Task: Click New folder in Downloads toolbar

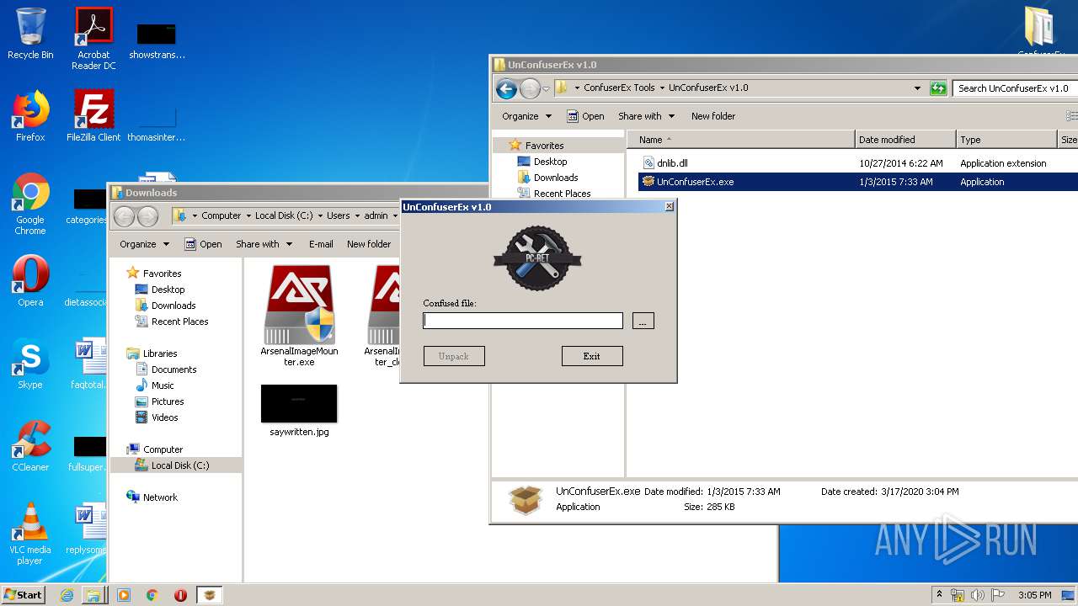Action: click(369, 244)
